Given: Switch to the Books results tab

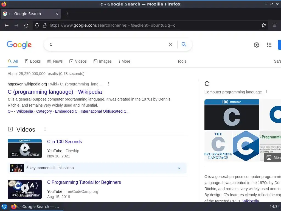Looking at the screenshot, I should point(33,61).
